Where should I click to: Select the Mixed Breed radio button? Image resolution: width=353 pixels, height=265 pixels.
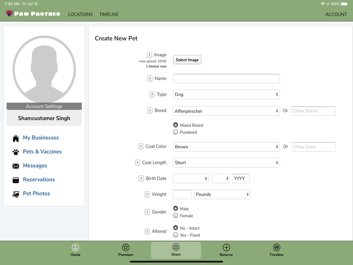tap(175, 125)
